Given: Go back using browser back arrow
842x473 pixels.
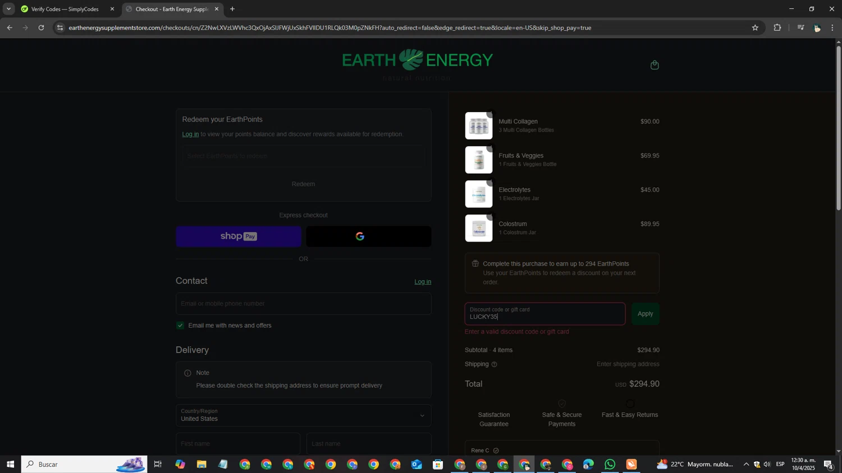Looking at the screenshot, I should tap(10, 27).
